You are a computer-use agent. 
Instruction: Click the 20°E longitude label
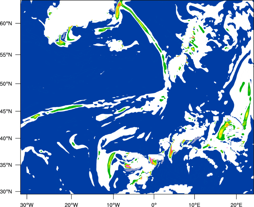click(236, 204)
